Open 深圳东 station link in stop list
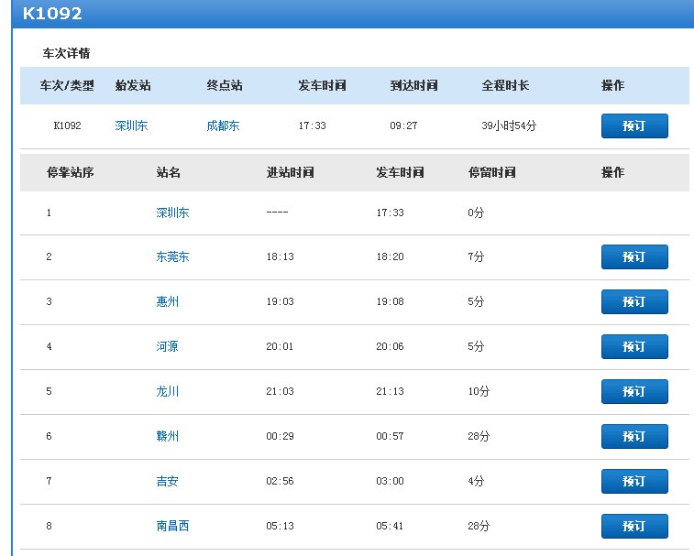The height and width of the screenshot is (556, 694). (172, 213)
